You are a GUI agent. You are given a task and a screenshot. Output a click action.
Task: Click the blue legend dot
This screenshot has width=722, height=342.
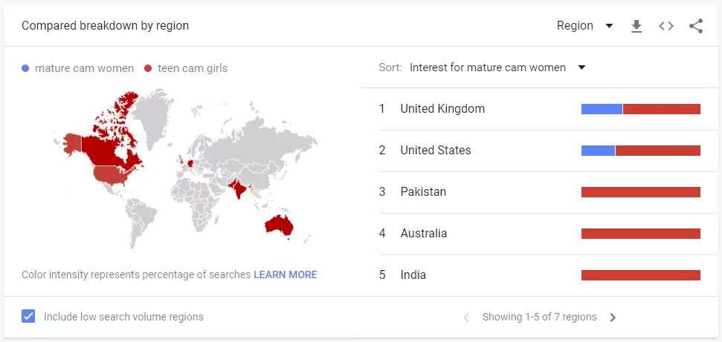25,68
